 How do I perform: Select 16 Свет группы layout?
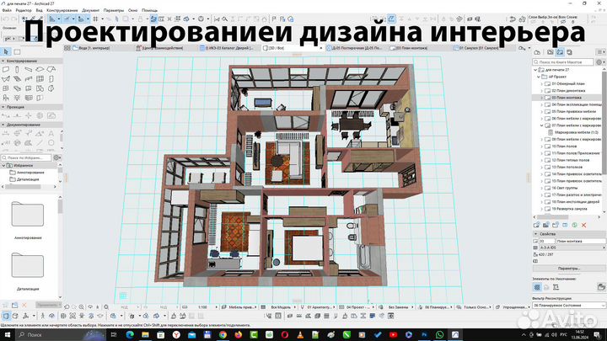564,189
